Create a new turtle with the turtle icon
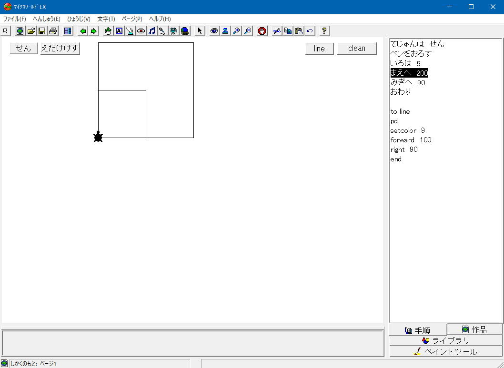The width and height of the screenshot is (504, 368). 108,31
